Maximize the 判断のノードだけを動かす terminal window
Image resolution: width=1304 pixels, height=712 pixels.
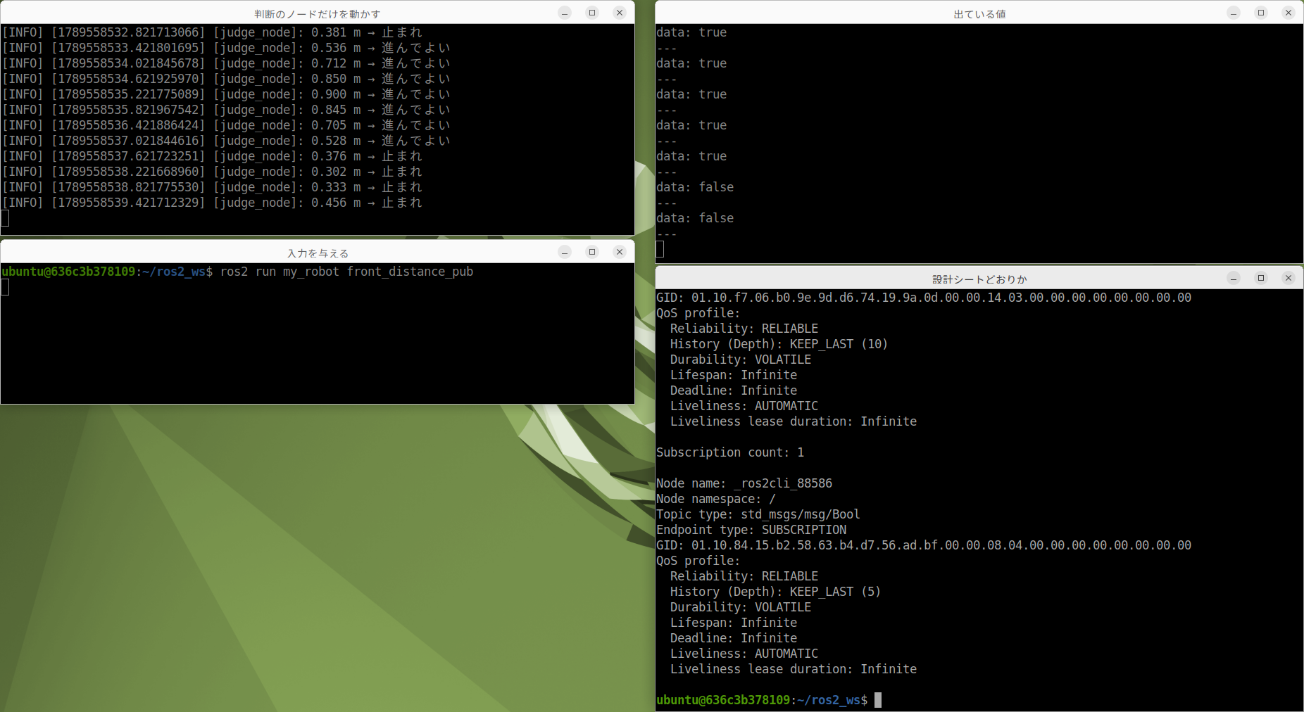(592, 13)
